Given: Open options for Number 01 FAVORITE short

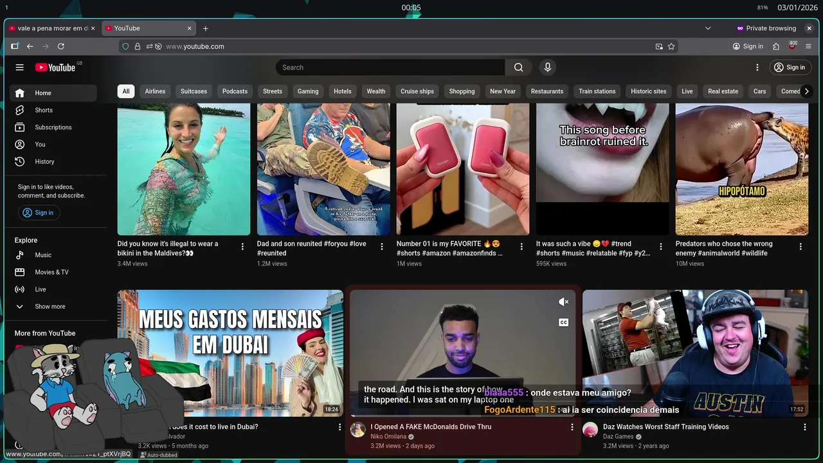Looking at the screenshot, I should point(521,246).
